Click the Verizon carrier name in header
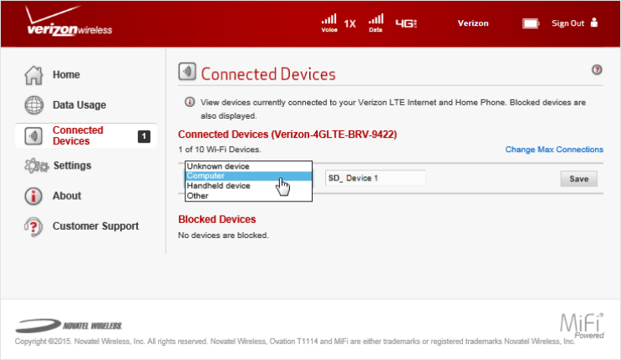The image size is (621, 360). click(473, 23)
